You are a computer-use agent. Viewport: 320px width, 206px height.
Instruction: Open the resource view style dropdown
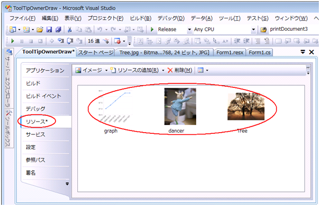coord(207,71)
